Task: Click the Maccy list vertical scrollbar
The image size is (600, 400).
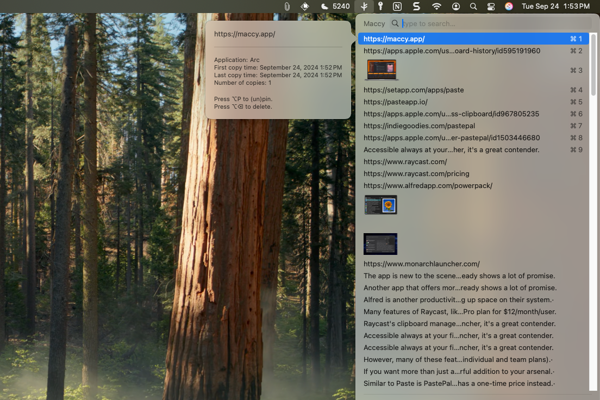Action: 593,64
